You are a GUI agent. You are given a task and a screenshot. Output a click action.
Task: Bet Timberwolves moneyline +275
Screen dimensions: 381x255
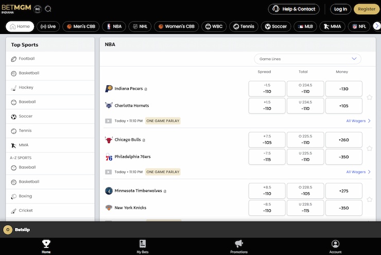pos(344,191)
